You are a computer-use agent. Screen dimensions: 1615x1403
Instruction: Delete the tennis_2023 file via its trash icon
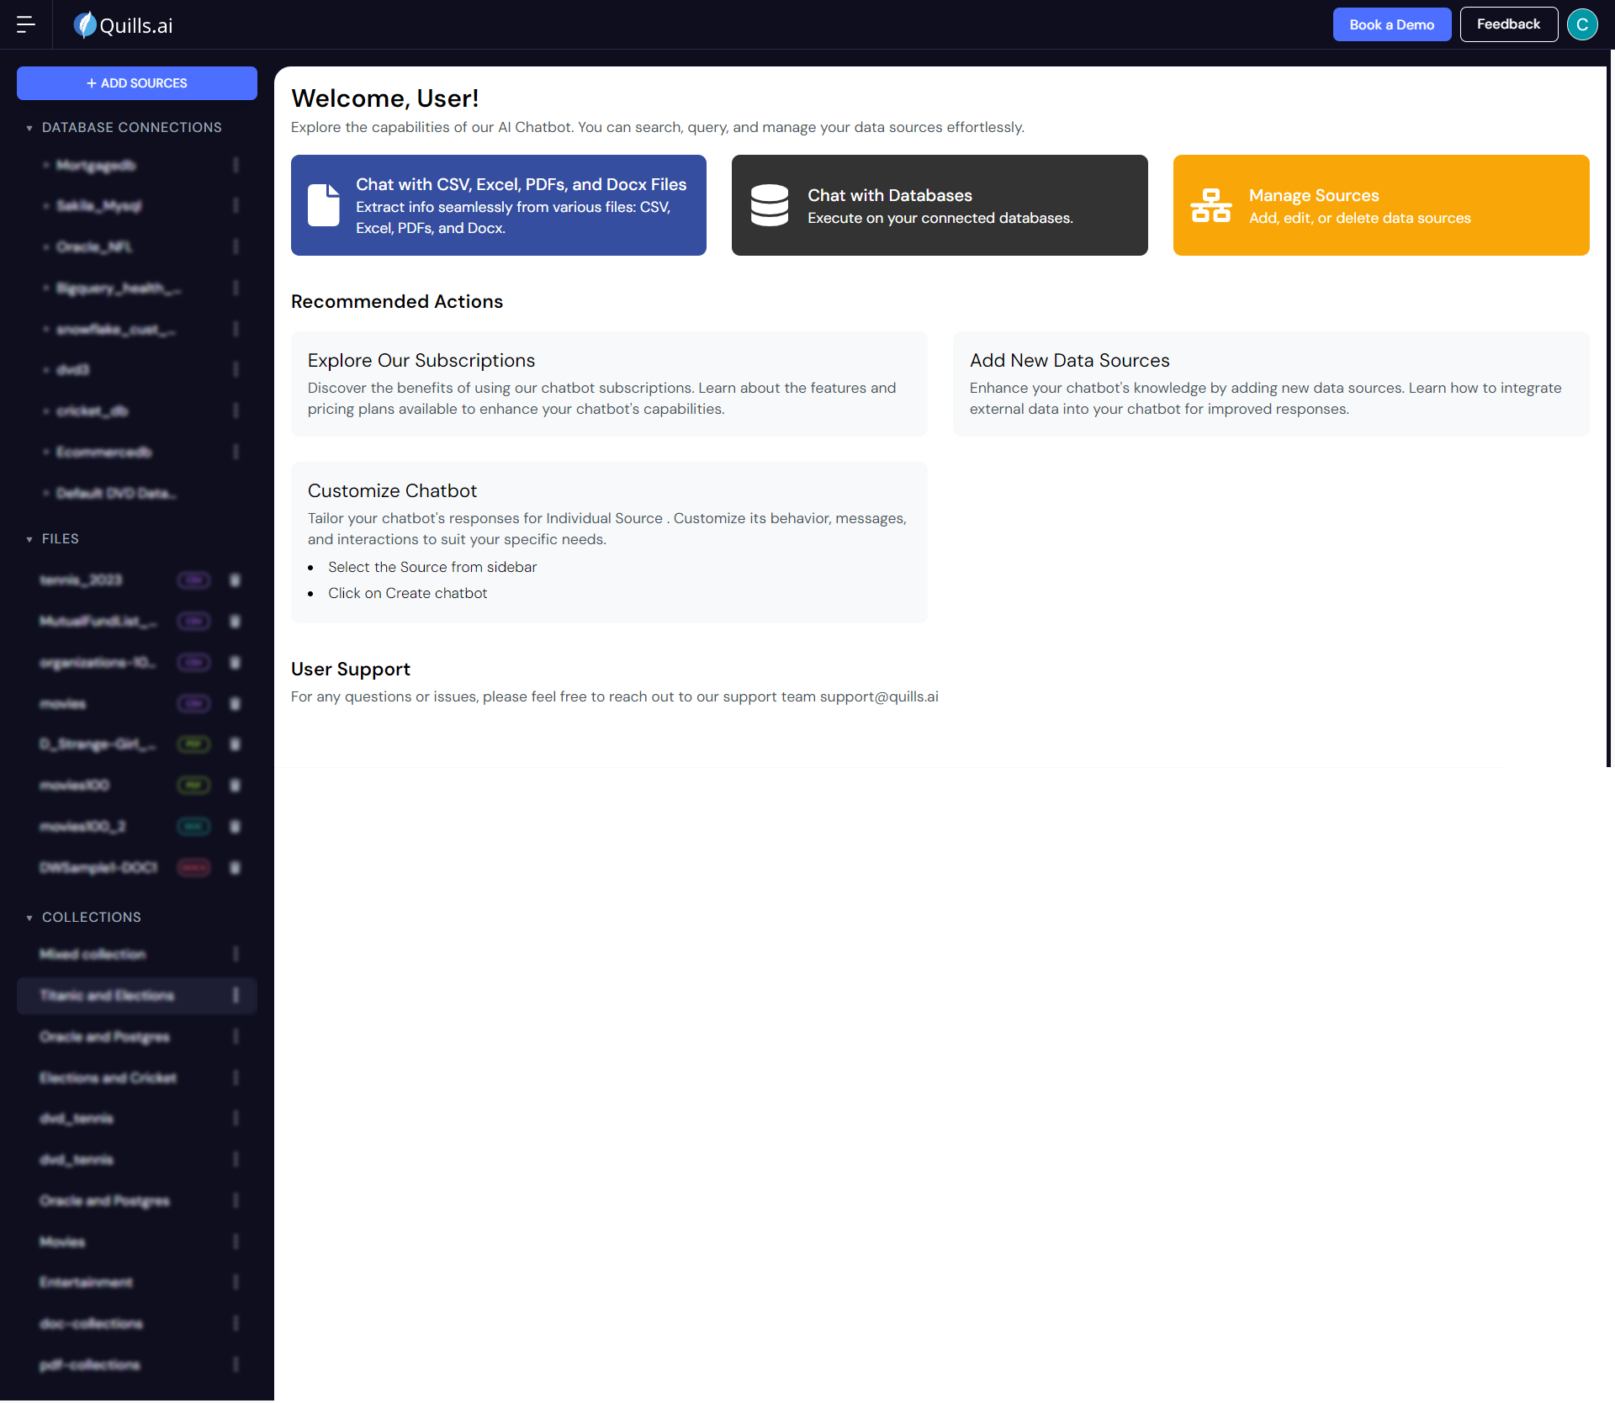coord(236,580)
